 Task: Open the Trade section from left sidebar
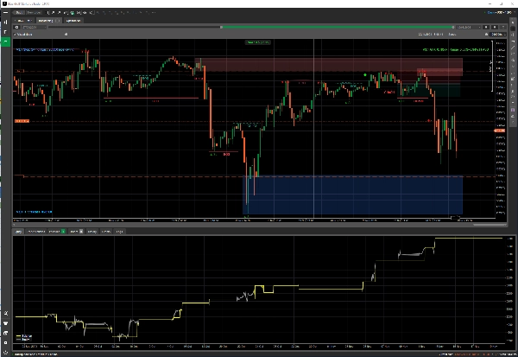6,22
